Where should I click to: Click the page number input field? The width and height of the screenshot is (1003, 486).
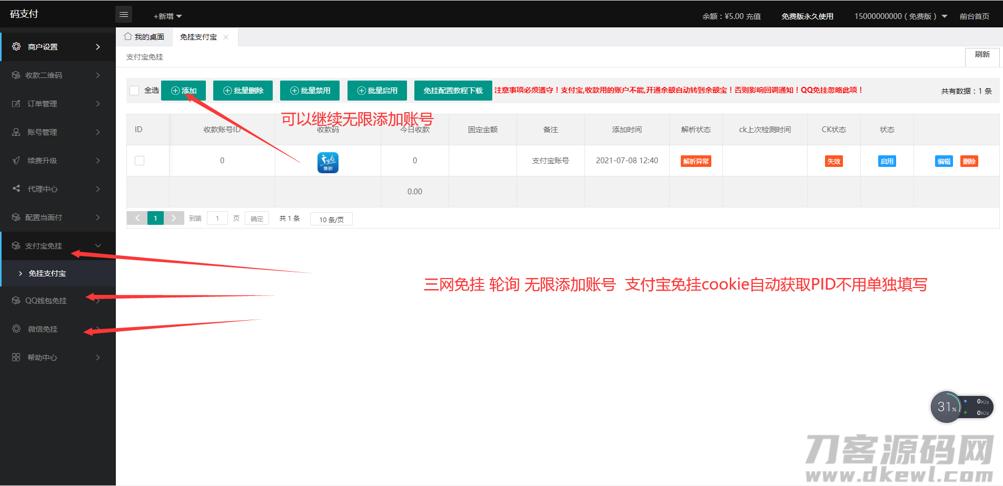tap(217, 219)
